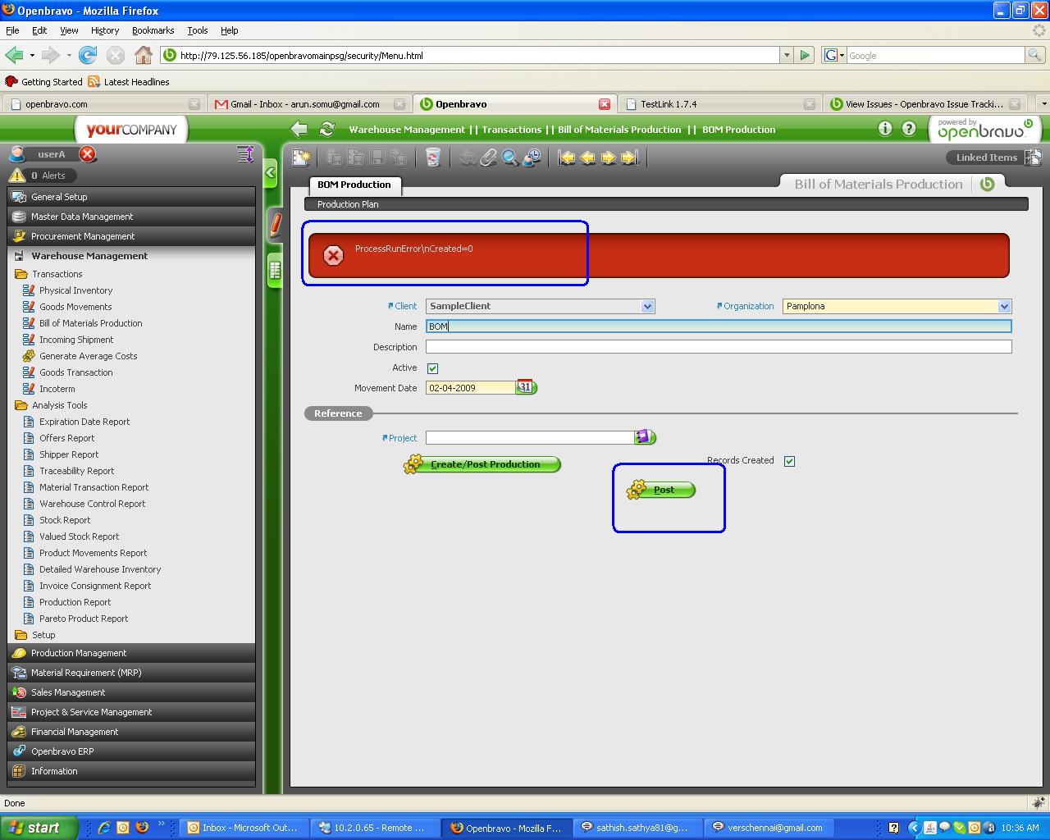Log out with red X beside userA
This screenshot has height=840, width=1050.
click(88, 154)
